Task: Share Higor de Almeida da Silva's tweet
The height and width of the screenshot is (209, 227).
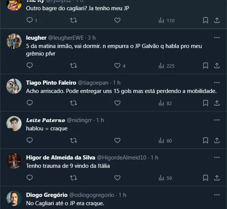Action: [x=217, y=177]
